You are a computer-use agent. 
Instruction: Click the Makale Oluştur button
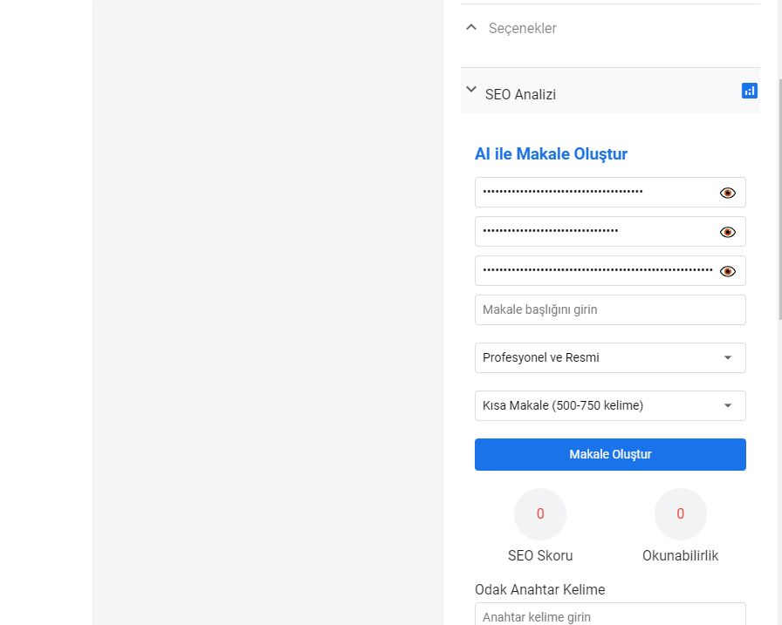[610, 454]
